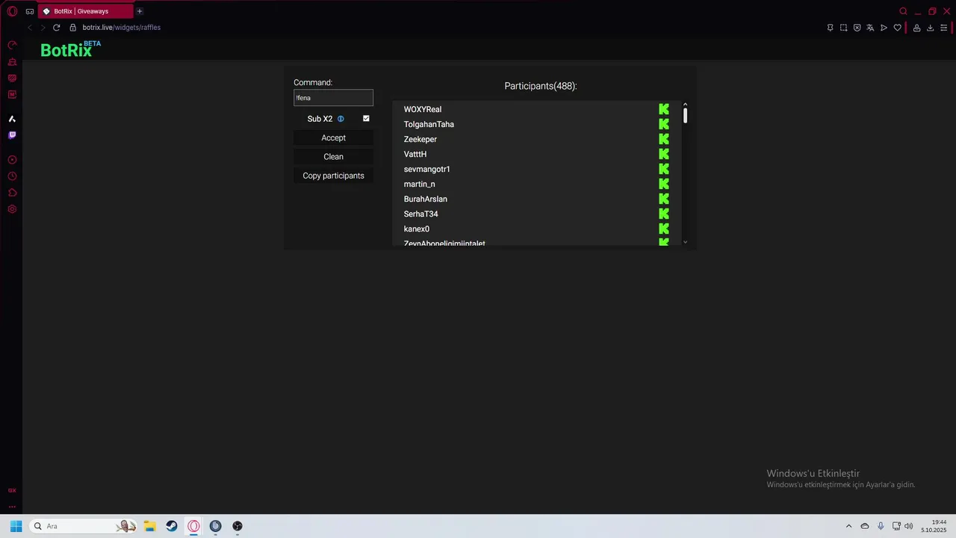This screenshot has height=538, width=956.
Task: Open Player icon in sidebar
Action: (12, 160)
